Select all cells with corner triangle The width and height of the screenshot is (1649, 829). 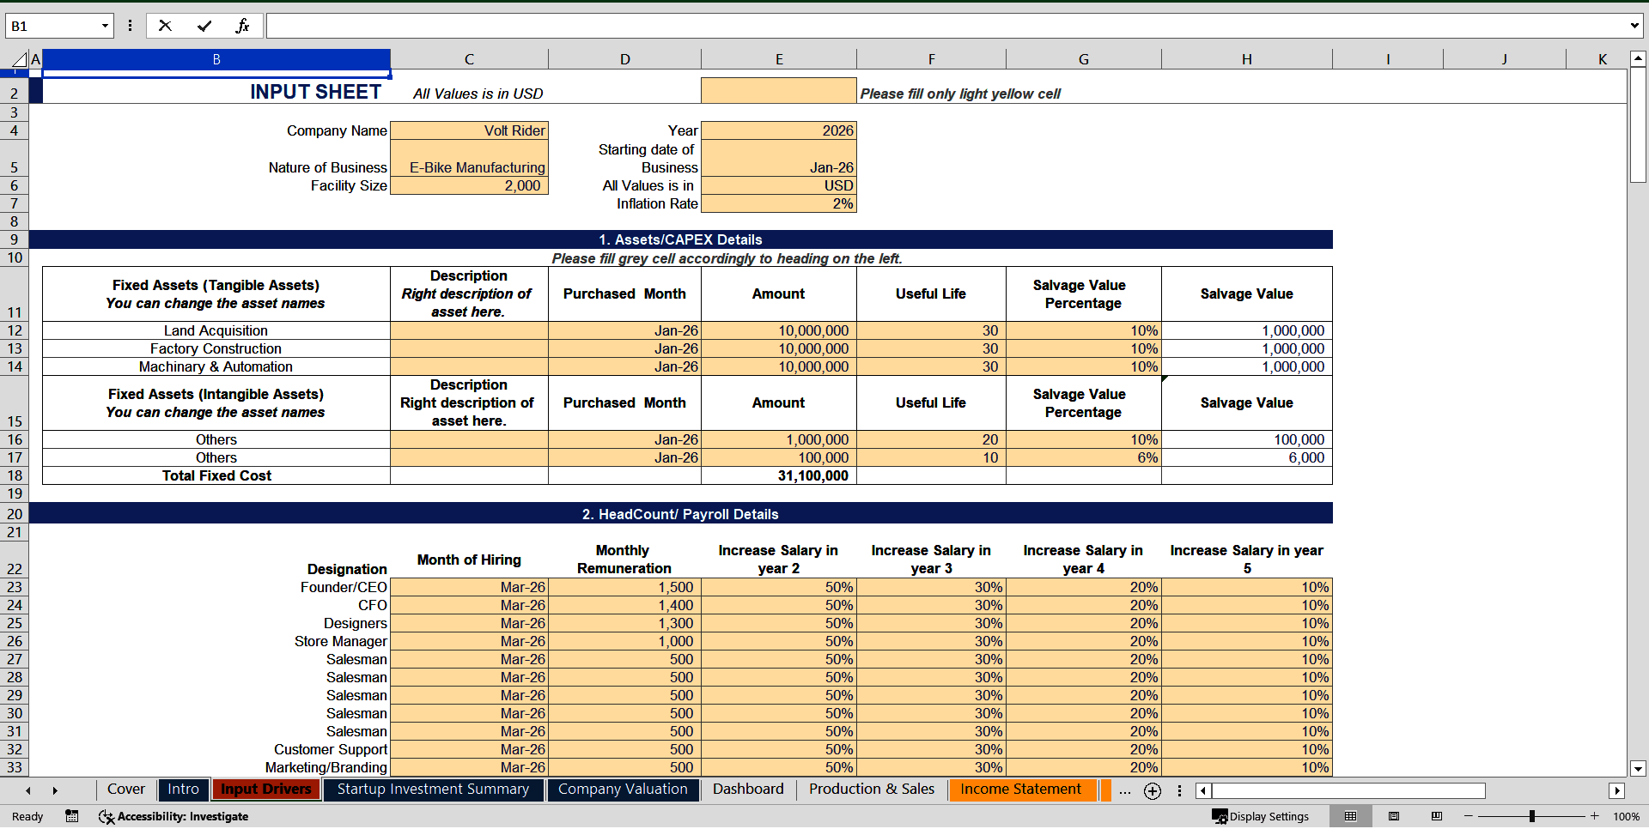pyautogui.click(x=18, y=59)
